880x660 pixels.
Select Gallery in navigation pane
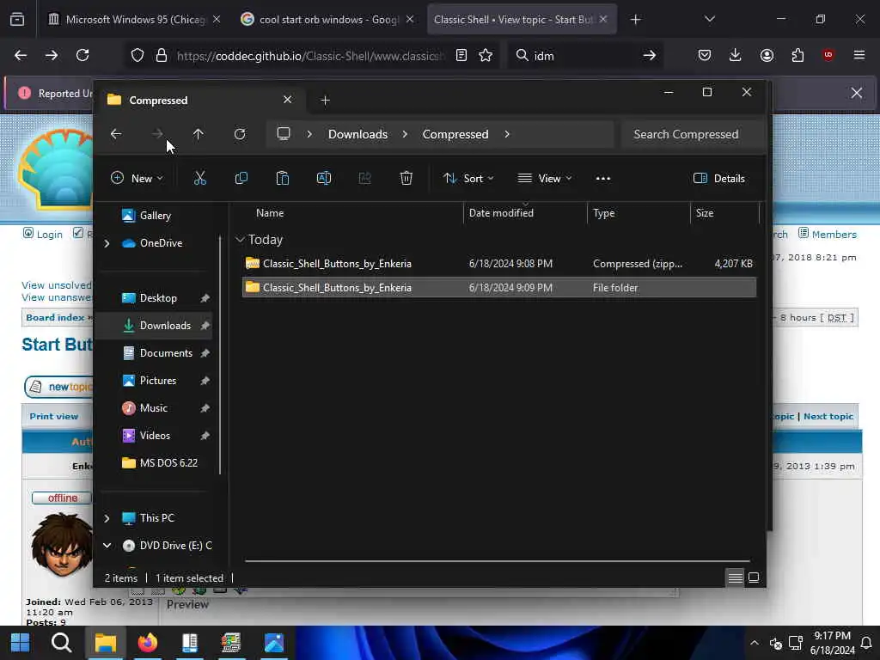155,216
